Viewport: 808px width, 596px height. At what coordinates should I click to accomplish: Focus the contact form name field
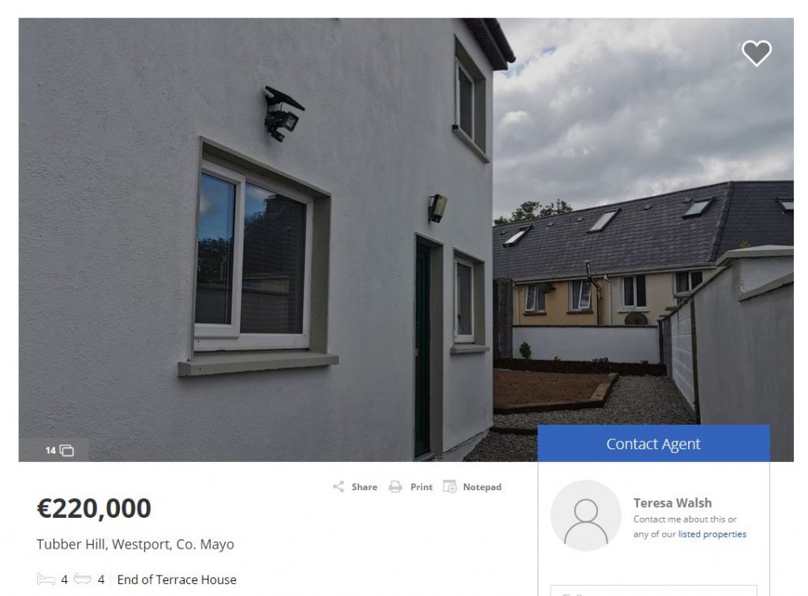(653, 590)
